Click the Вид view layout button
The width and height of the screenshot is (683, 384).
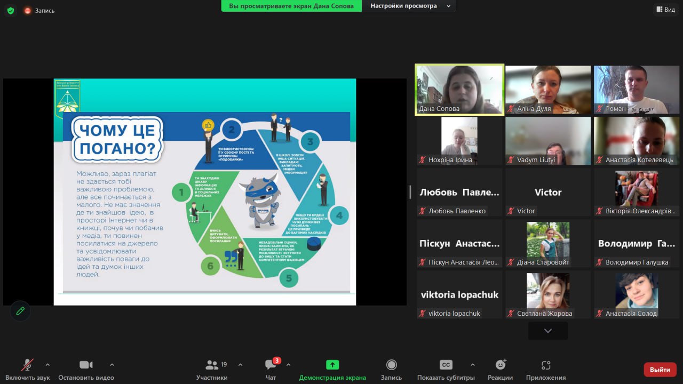pos(665,9)
